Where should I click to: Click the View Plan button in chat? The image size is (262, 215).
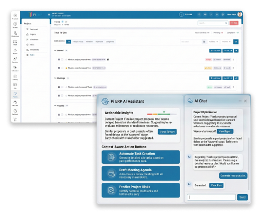(216, 185)
